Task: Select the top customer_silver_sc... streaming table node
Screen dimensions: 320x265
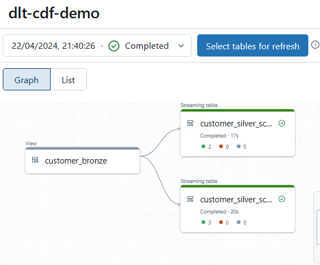Action: (x=238, y=133)
